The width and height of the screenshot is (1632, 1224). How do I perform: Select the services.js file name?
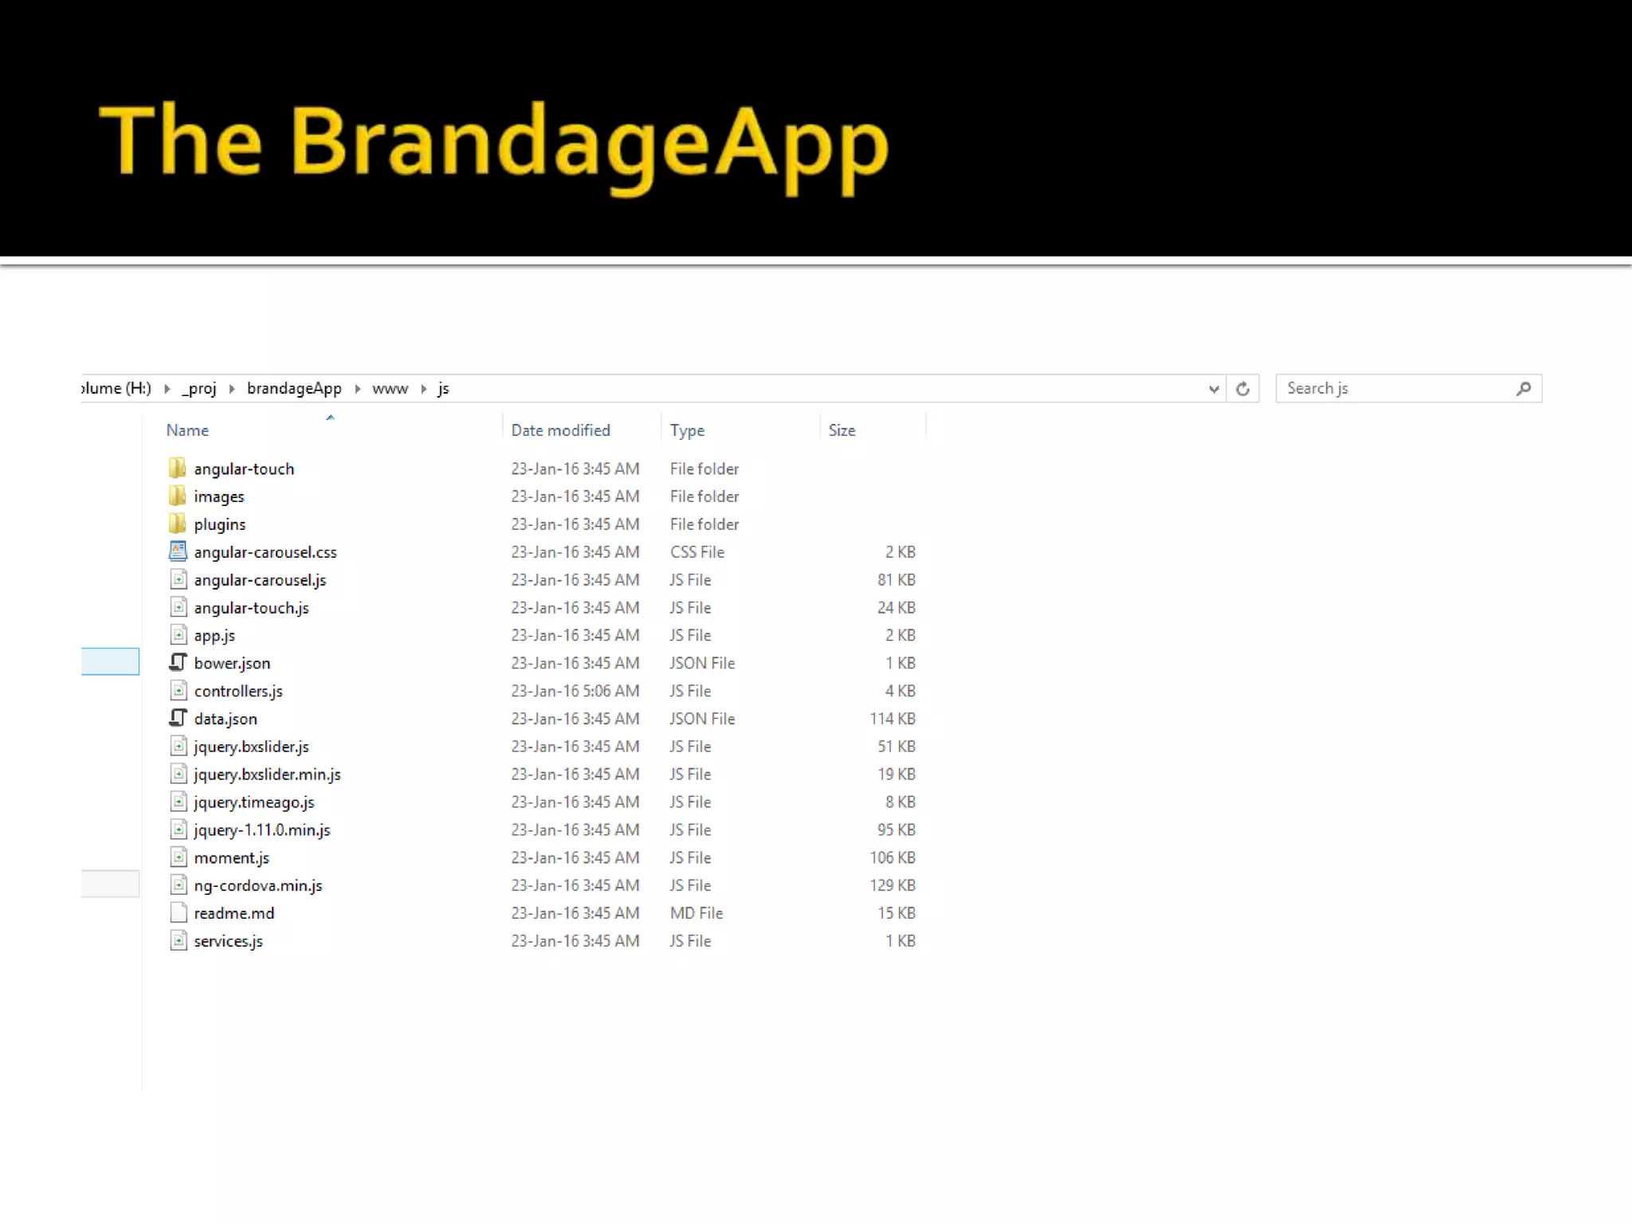[228, 941]
